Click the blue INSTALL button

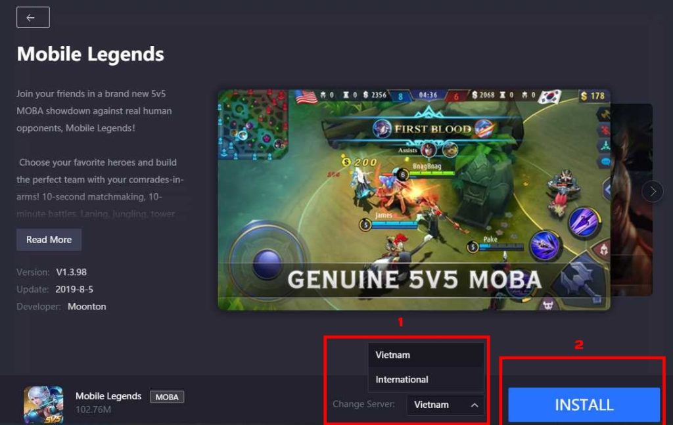(x=584, y=405)
